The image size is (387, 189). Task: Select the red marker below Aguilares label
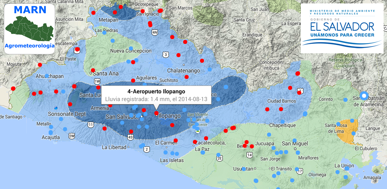tap(133, 81)
